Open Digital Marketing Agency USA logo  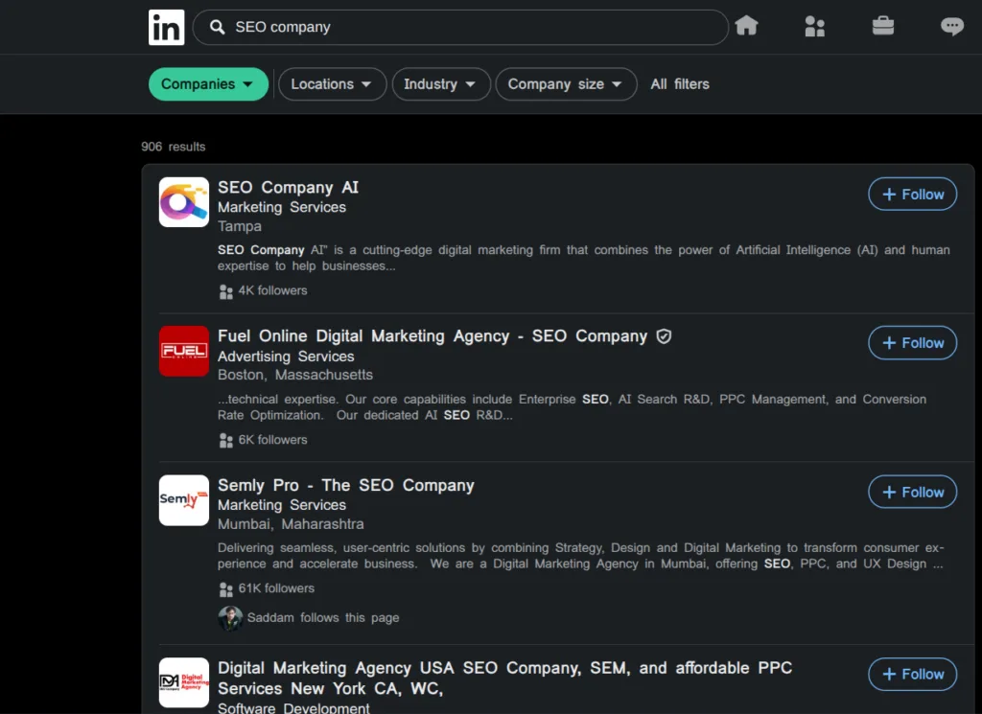[x=183, y=682]
